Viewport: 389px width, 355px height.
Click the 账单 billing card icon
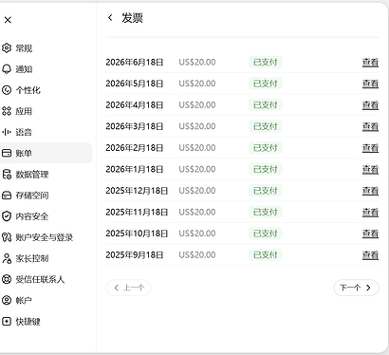(x=7, y=153)
